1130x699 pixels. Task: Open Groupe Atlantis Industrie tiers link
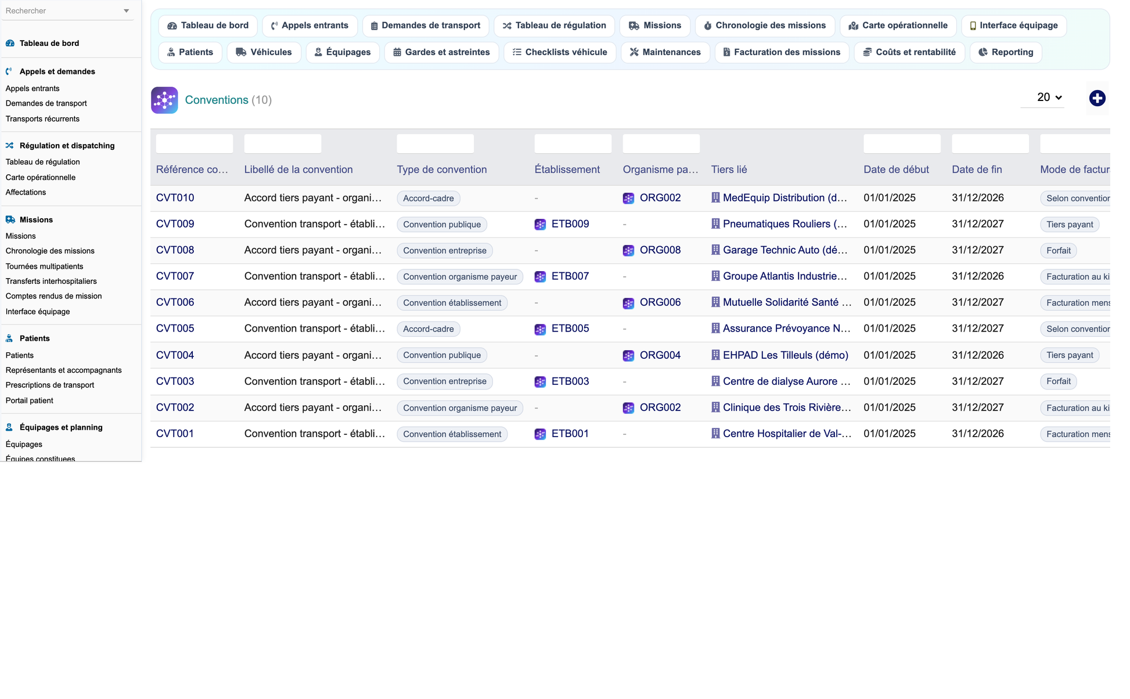pos(784,276)
